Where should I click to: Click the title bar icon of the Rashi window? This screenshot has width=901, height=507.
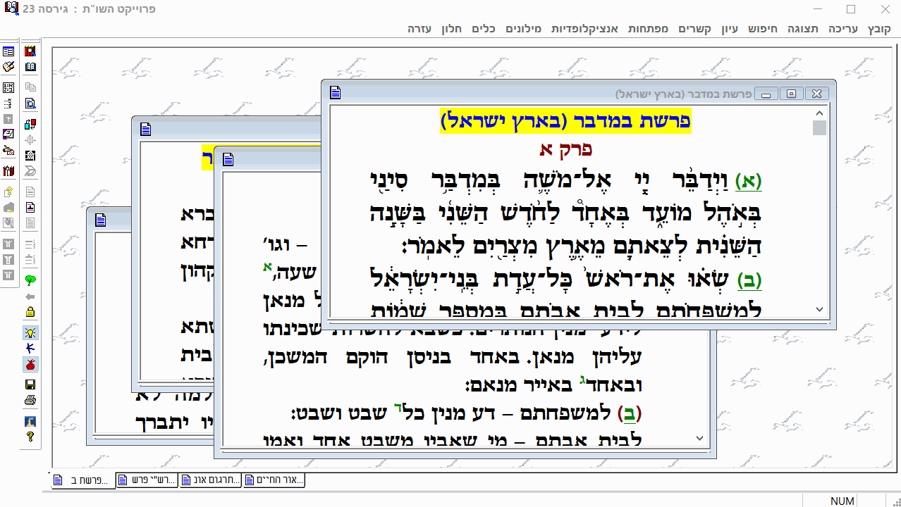point(228,159)
